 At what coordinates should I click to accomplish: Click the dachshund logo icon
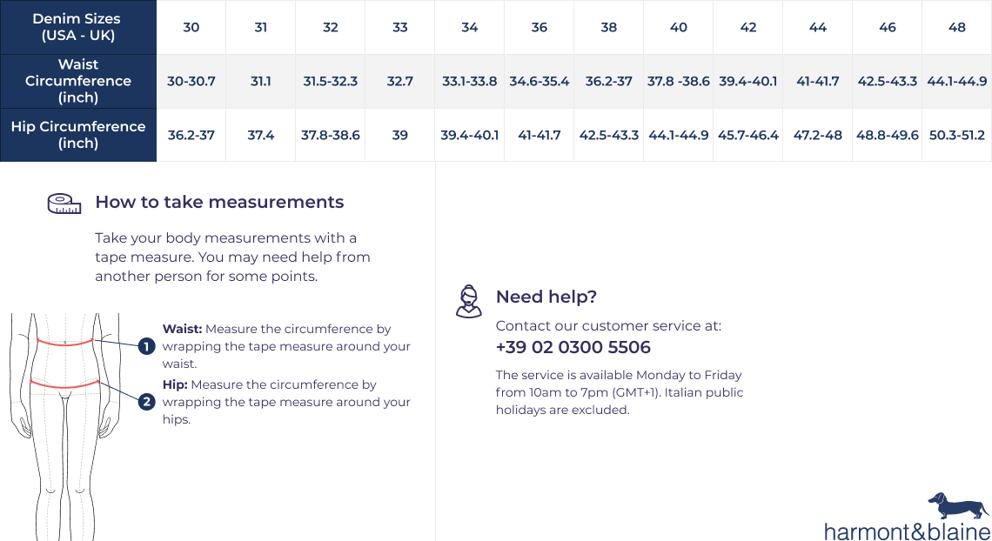pos(959,505)
